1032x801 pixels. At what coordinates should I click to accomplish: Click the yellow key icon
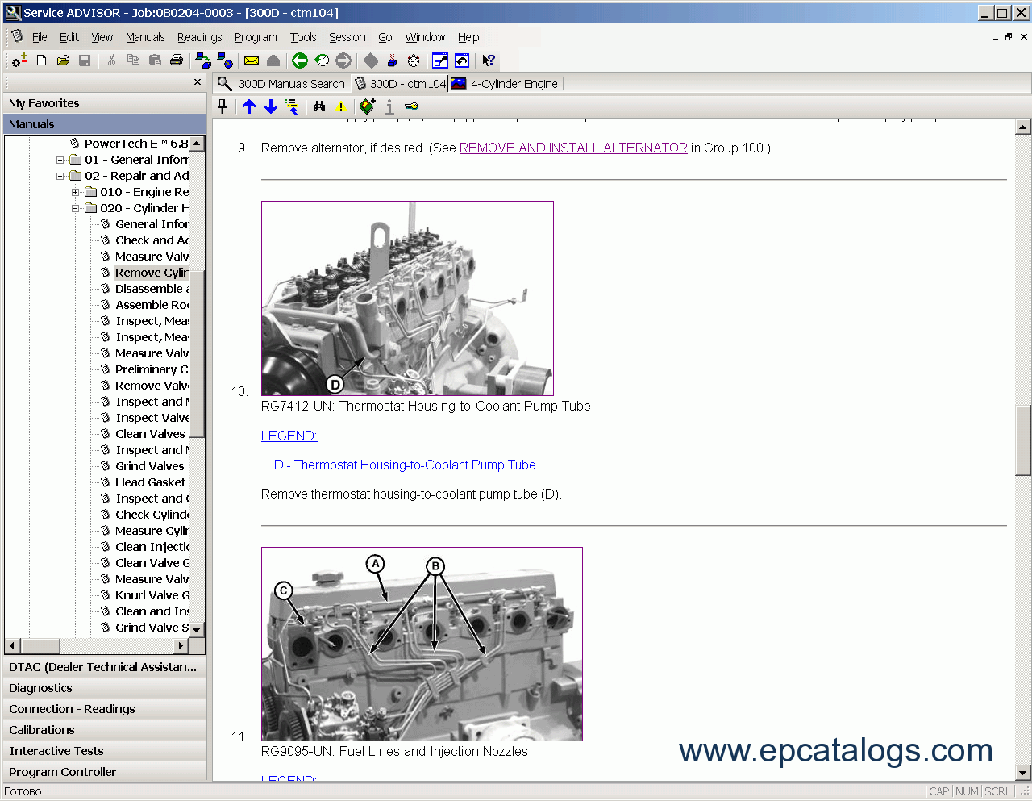(411, 106)
